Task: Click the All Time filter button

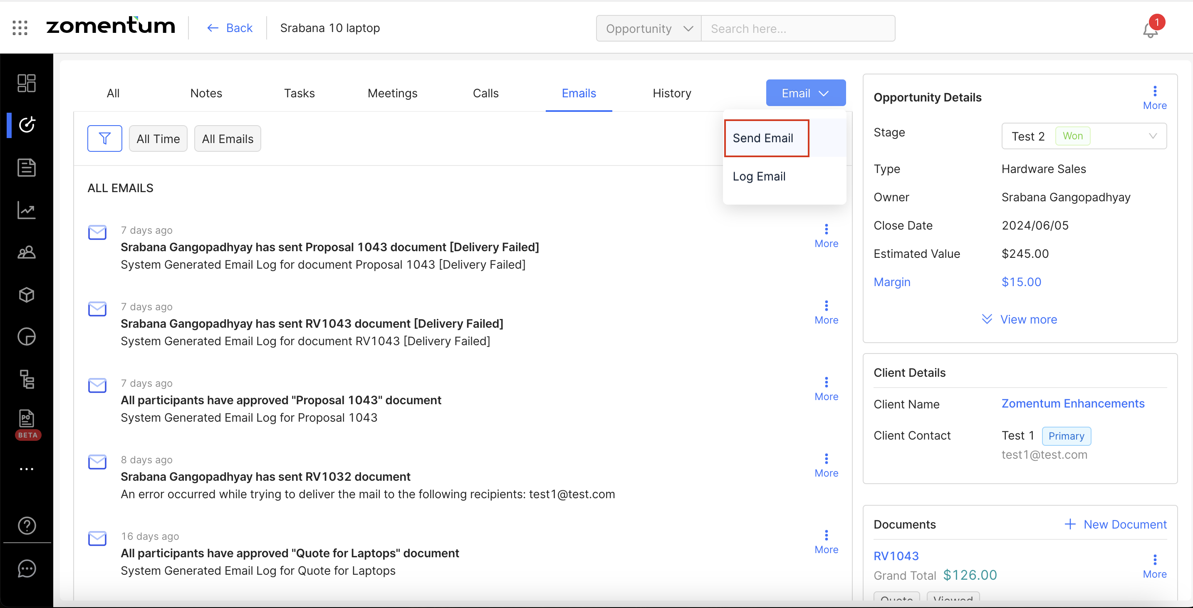Action: [158, 139]
